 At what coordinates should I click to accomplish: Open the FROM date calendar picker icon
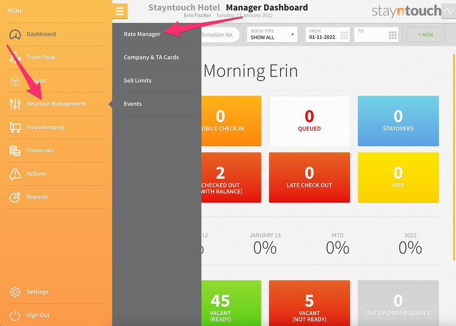[344, 35]
